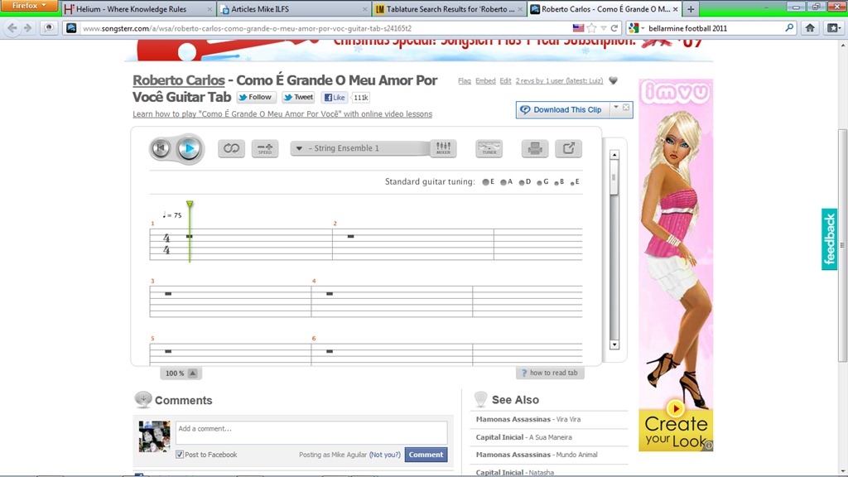Toggle loop playback icon
The width and height of the screenshot is (848, 477).
pos(232,149)
